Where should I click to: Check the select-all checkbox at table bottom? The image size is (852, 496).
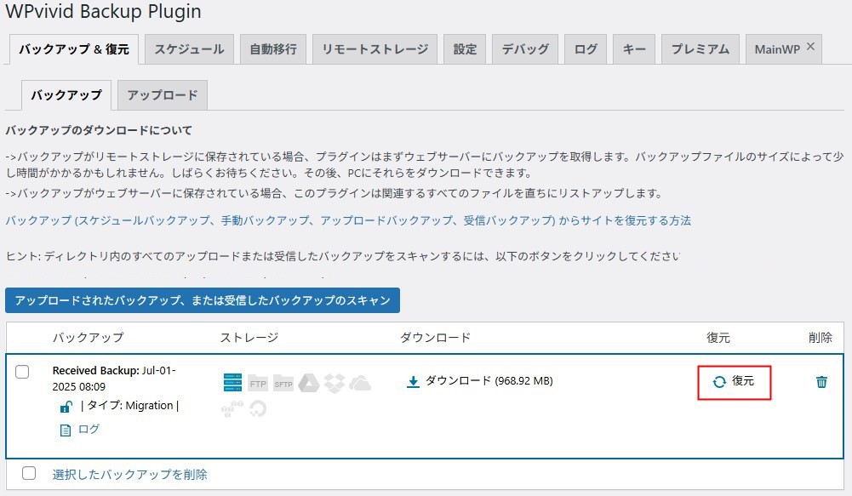tap(29, 473)
